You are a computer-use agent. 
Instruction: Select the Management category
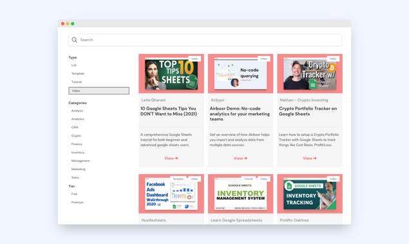(81, 161)
